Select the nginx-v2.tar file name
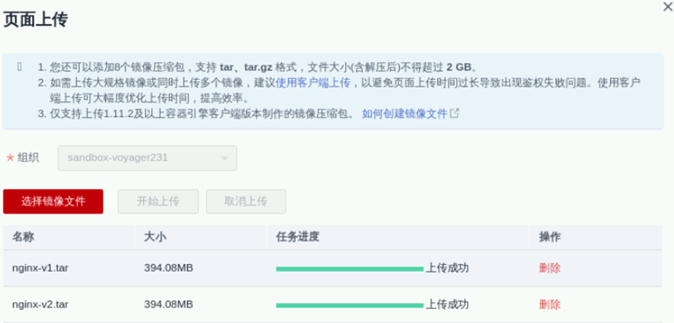Viewport: 674px width, 323px height. click(x=41, y=304)
